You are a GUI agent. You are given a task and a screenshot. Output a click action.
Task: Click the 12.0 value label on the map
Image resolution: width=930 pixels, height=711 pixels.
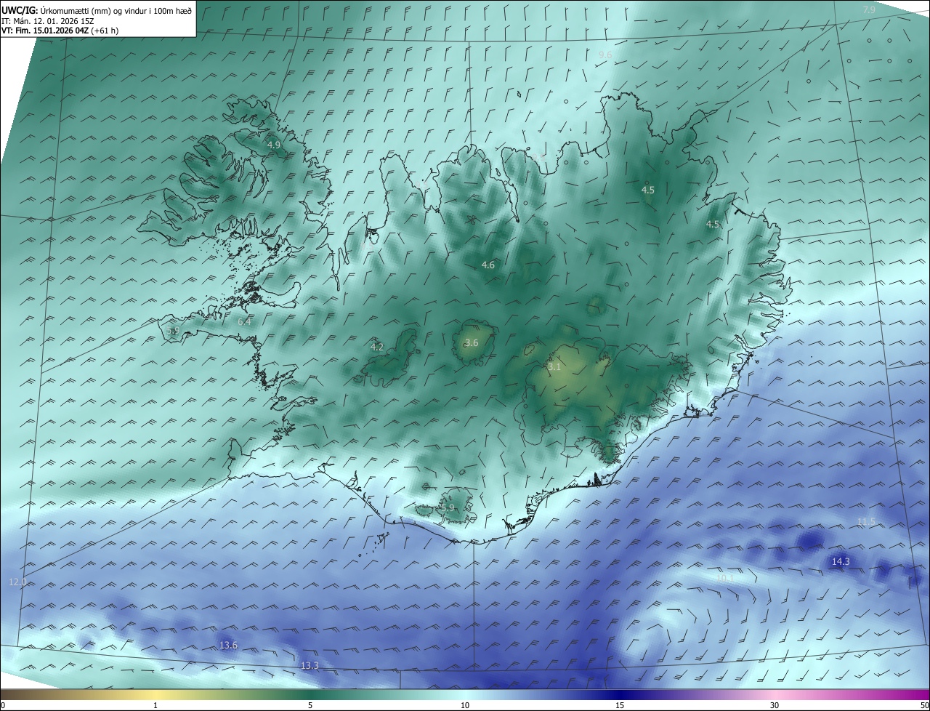click(x=17, y=582)
